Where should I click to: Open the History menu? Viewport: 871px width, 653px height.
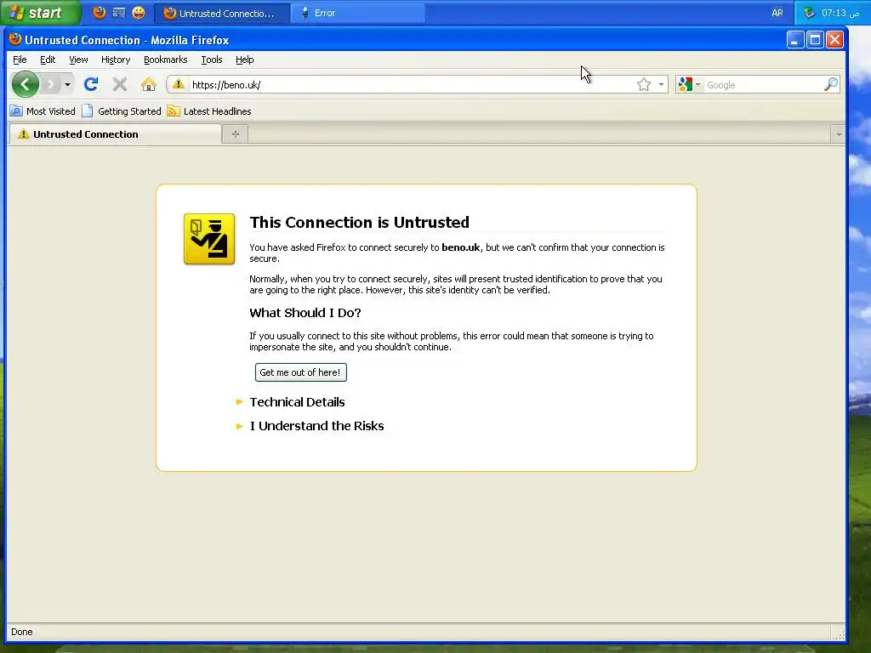tap(116, 60)
